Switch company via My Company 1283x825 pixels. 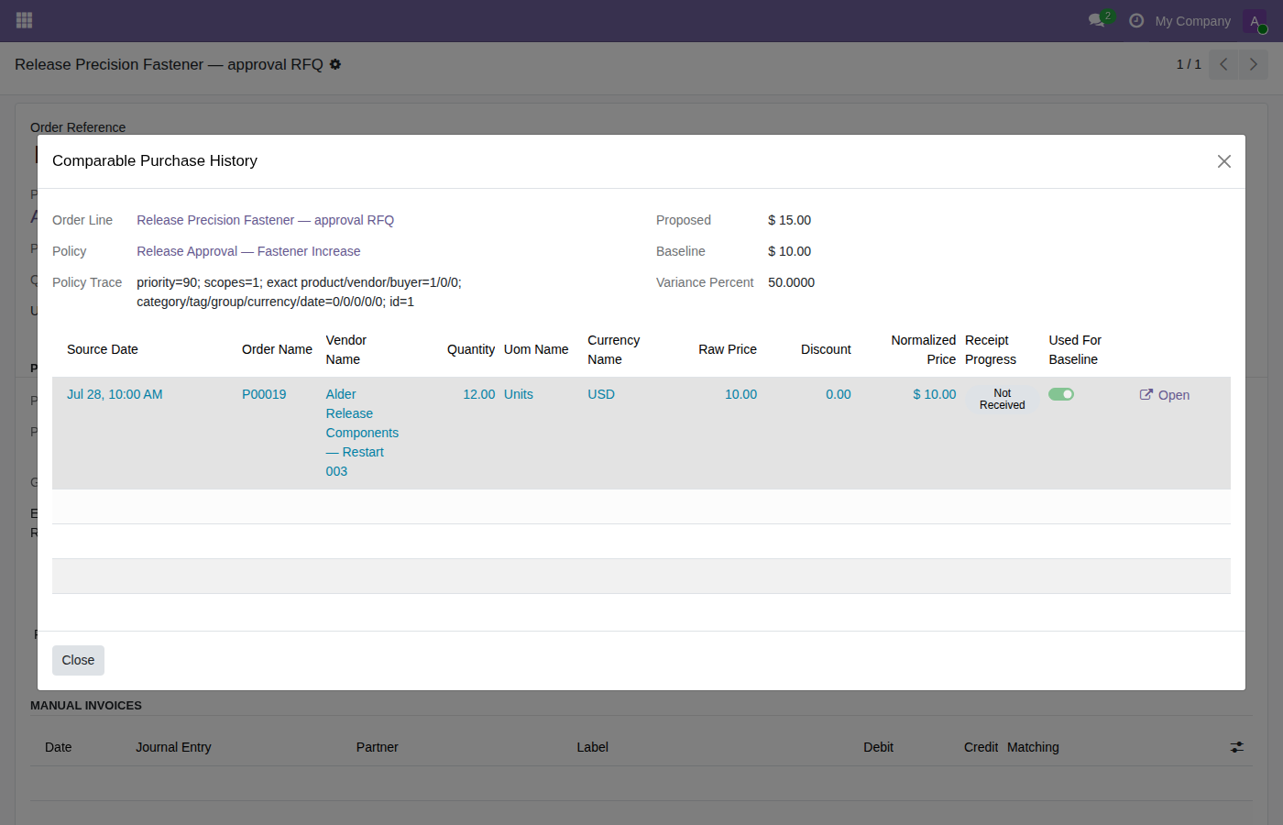(1192, 21)
